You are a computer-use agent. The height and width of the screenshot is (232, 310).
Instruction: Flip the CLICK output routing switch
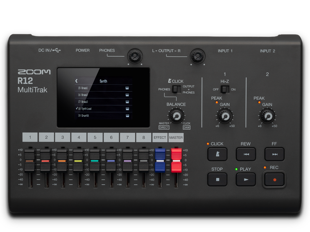tap(176, 89)
